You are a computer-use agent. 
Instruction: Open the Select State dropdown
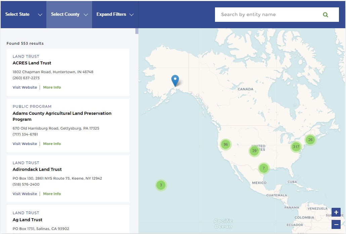[x=24, y=14]
